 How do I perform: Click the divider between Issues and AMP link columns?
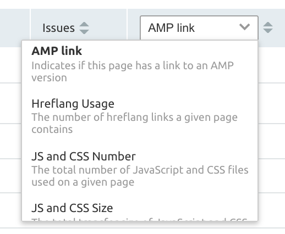click(127, 24)
